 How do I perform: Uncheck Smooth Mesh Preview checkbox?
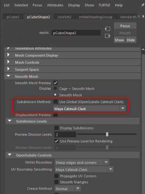(x=56, y=83)
